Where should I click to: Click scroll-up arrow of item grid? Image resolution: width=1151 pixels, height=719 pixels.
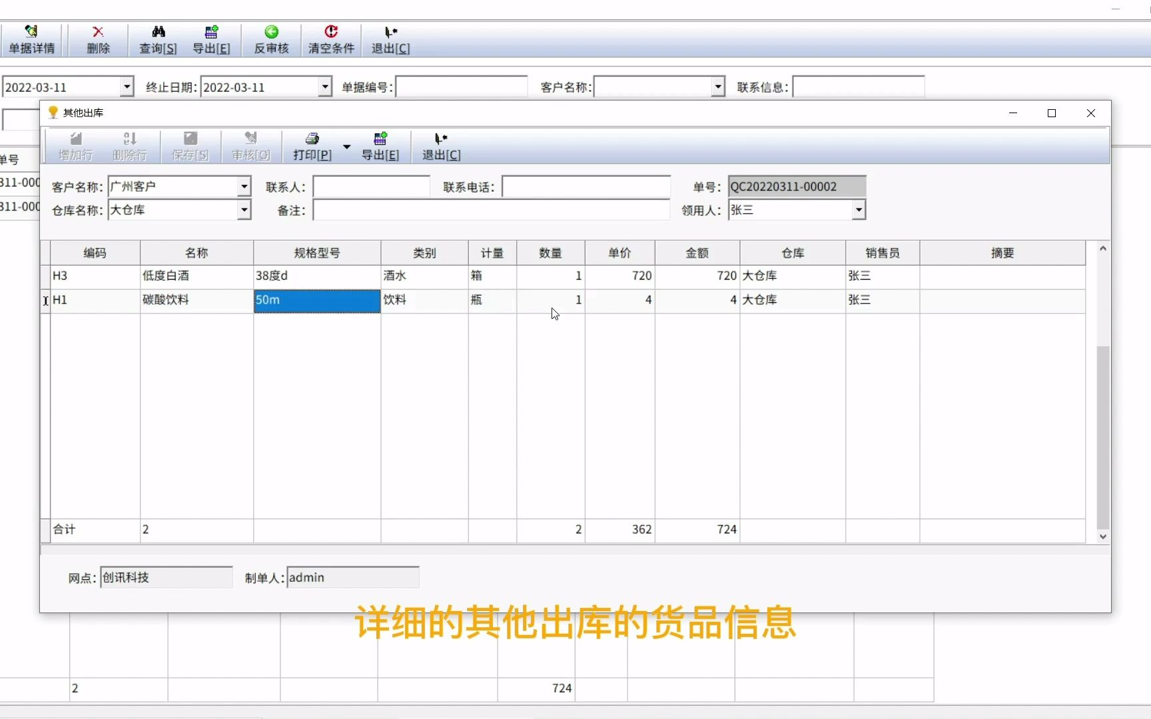[1103, 248]
